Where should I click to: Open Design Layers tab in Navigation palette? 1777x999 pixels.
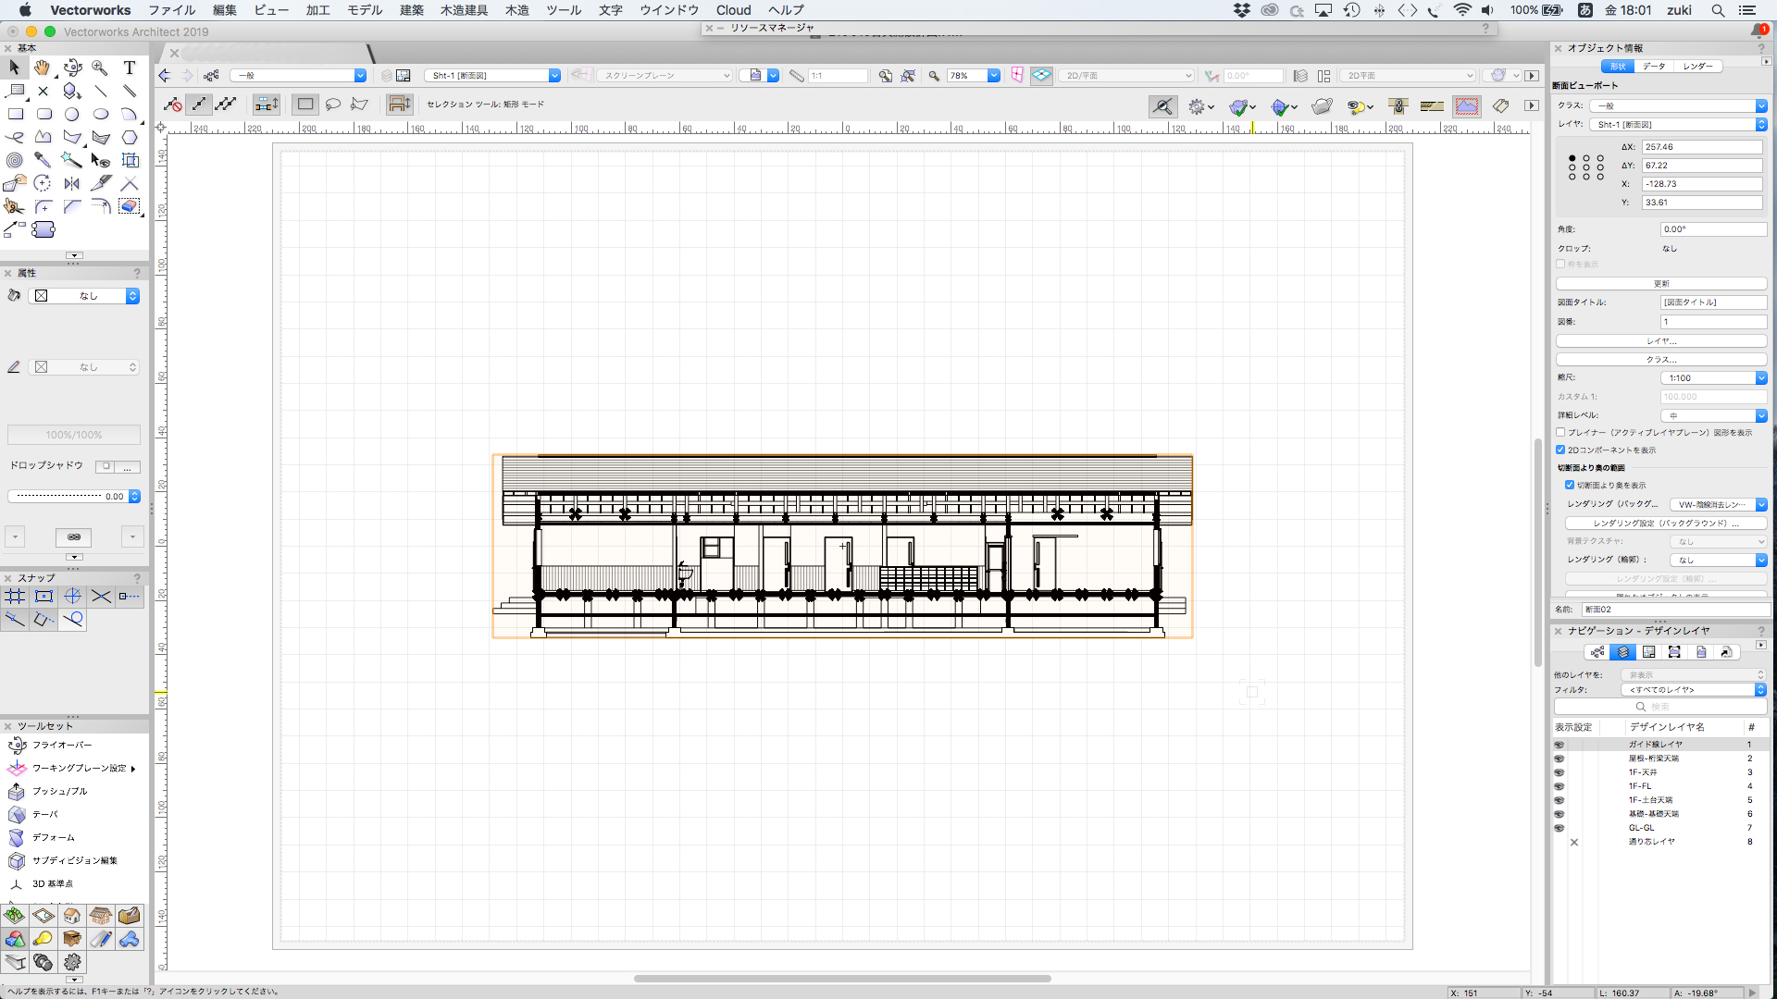point(1622,652)
